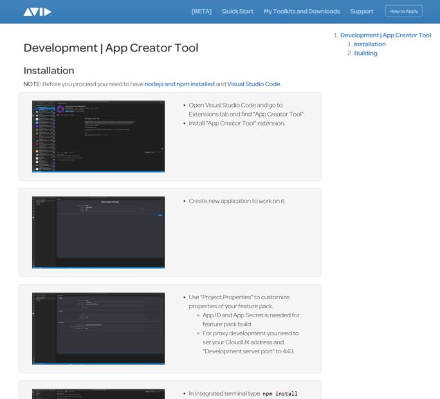Jump to Building in table of contents

click(x=365, y=53)
